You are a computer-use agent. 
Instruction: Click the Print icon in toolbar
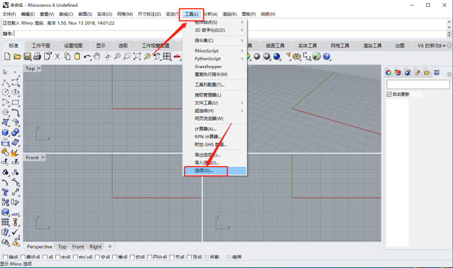(x=37, y=56)
